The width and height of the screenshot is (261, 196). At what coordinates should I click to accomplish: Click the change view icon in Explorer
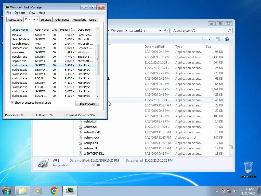click(204, 39)
